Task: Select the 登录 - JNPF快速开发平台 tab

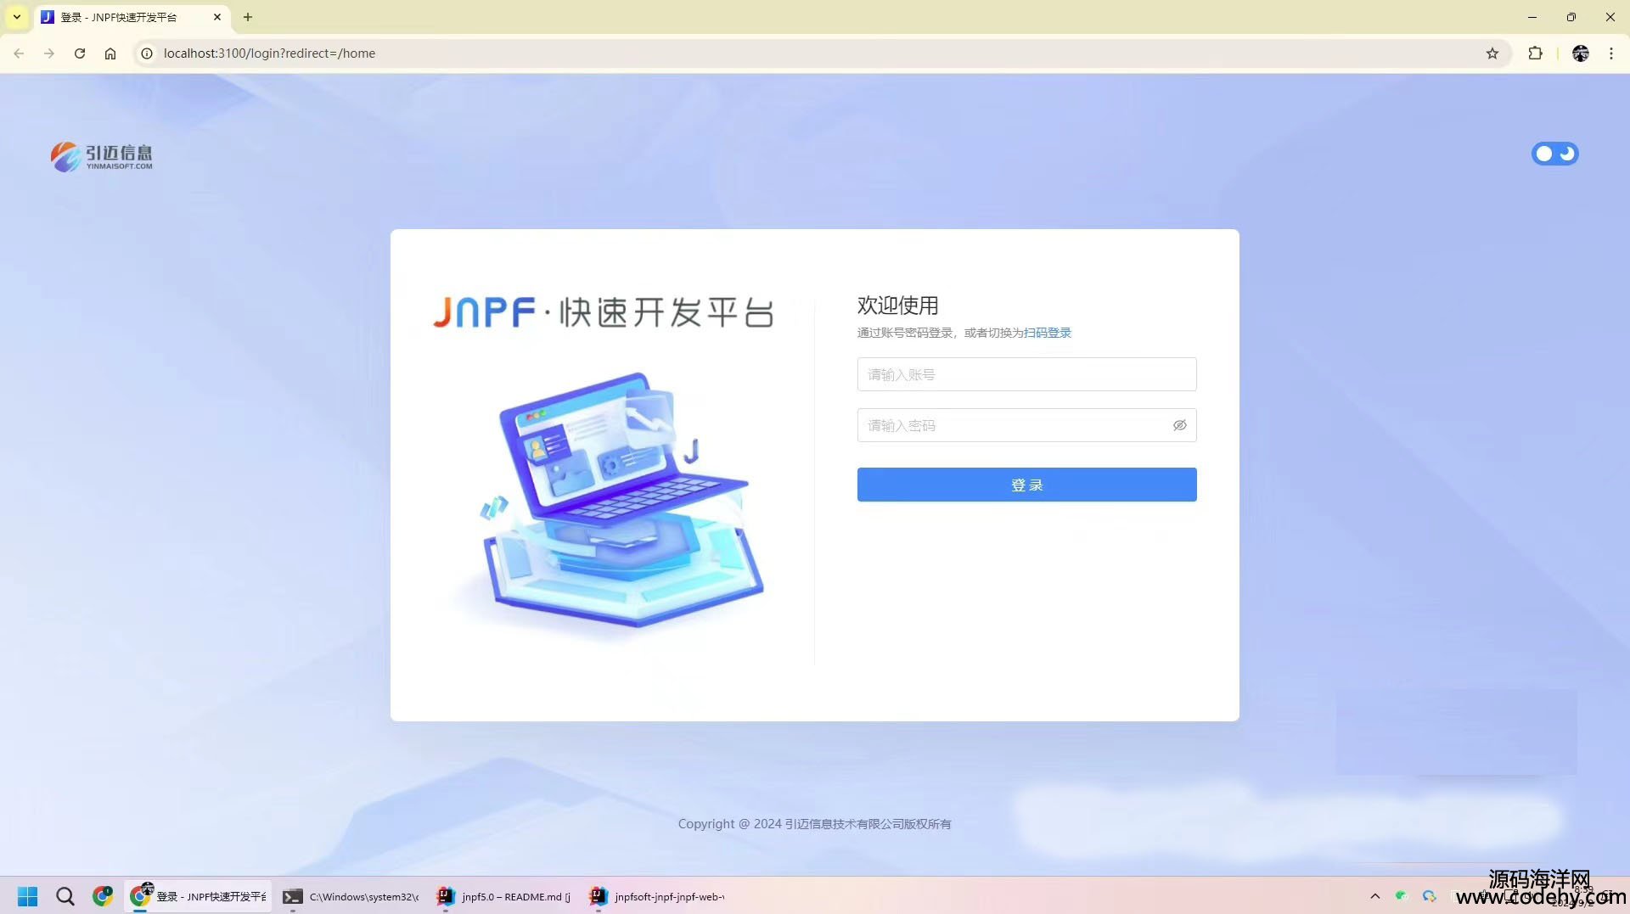Action: coord(132,17)
